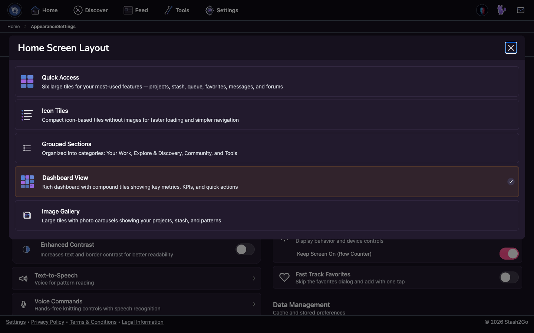Open the Tools navigation tab
Screen dimensions: 534x333
(x=177, y=10)
